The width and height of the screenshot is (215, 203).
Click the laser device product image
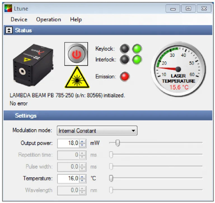[x=33, y=65]
